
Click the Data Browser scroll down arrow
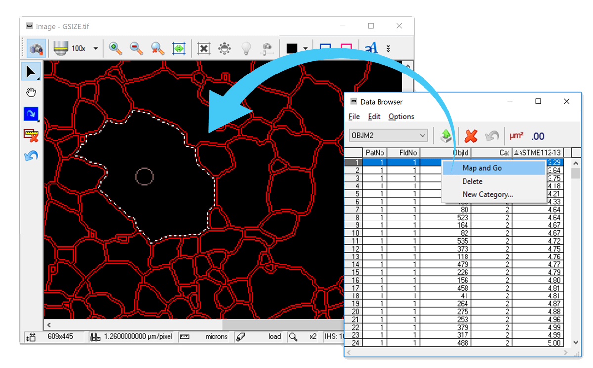(576, 342)
